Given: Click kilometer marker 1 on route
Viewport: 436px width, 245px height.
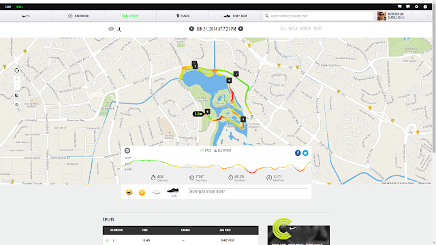Looking at the screenshot, I should (x=236, y=73).
